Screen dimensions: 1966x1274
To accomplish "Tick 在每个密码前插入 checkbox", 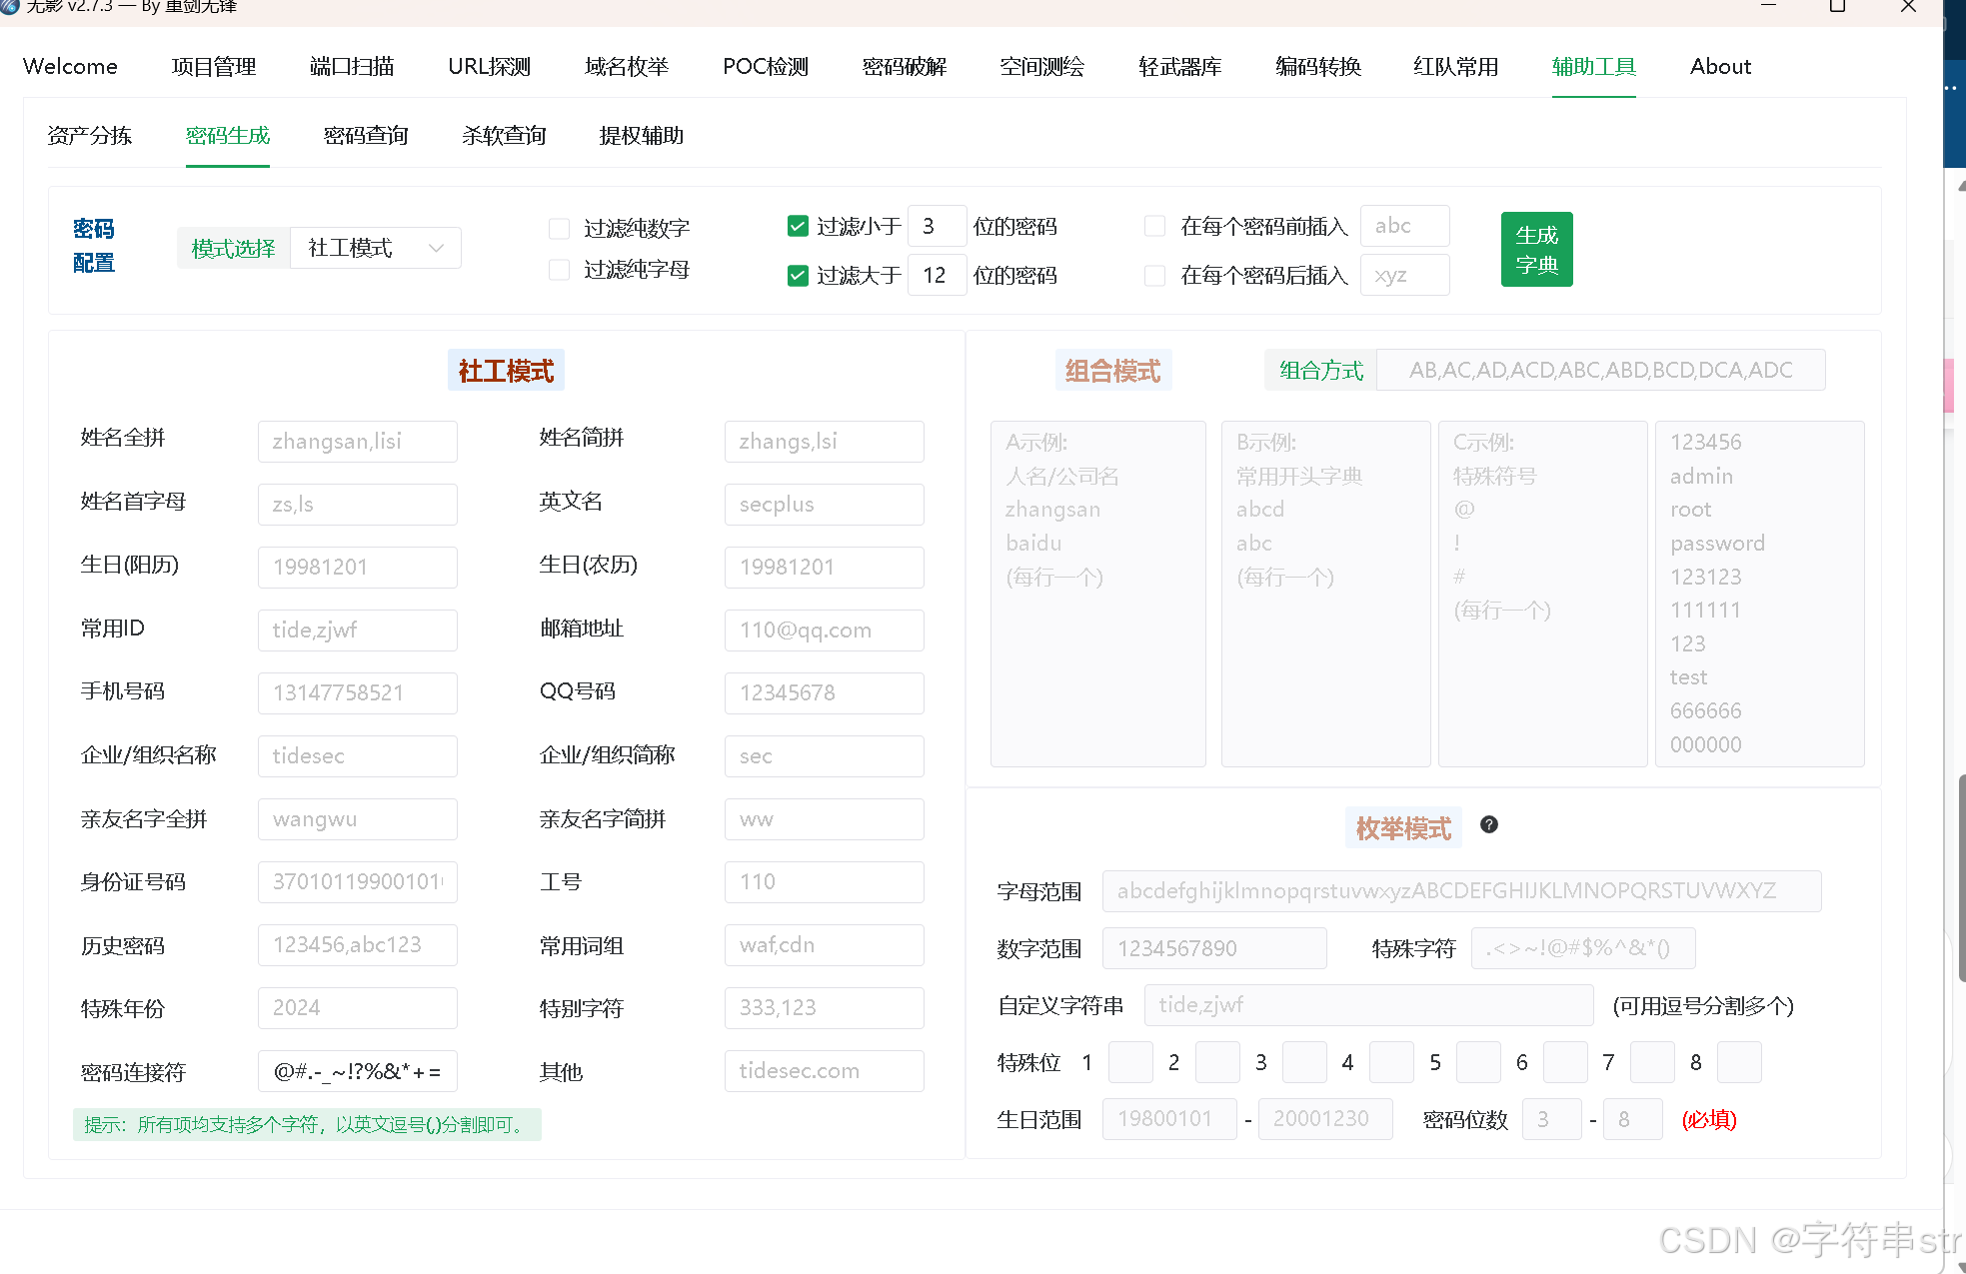I will (1154, 227).
